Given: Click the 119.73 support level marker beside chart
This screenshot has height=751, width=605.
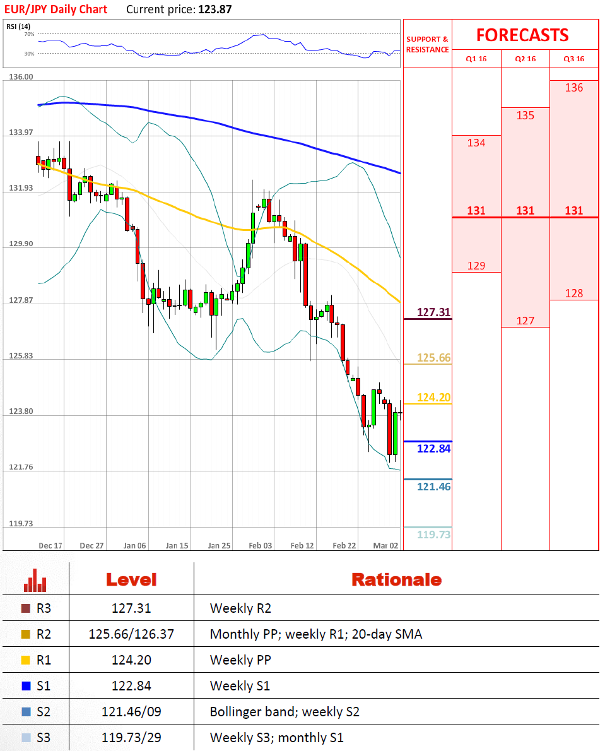Looking at the screenshot, I should [x=433, y=535].
